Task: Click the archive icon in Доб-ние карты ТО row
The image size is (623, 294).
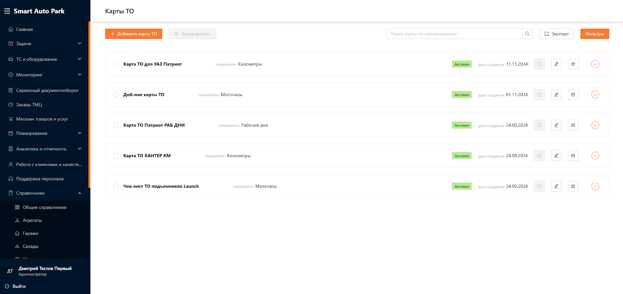Action: pyautogui.click(x=573, y=94)
